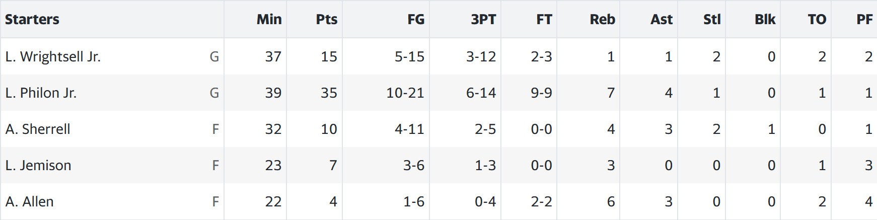
Task: Click the TO column header
Action: 817,19
